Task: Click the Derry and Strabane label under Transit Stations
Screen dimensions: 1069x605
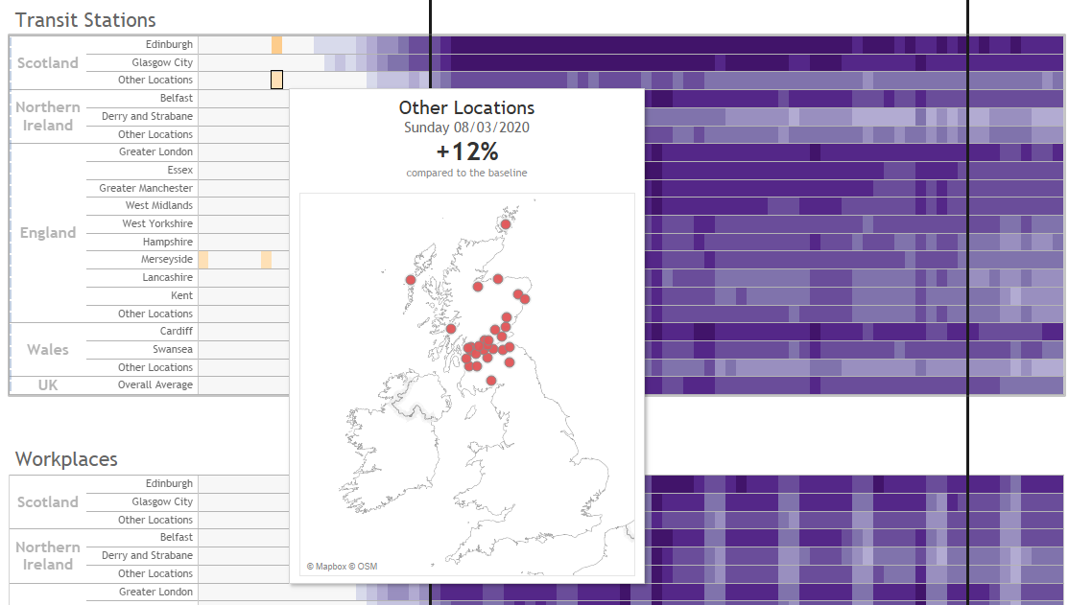Action: (x=147, y=116)
